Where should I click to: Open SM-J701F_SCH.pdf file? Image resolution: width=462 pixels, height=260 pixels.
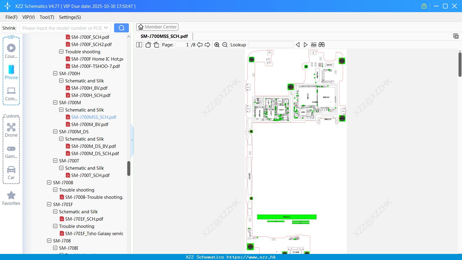[x=84, y=219]
